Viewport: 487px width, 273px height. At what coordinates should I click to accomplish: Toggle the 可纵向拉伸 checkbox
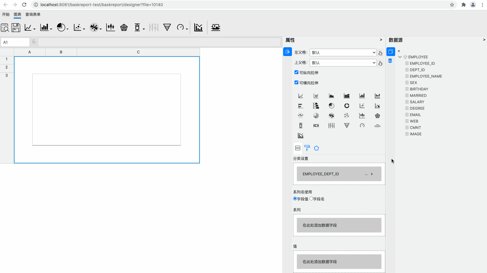(296, 72)
